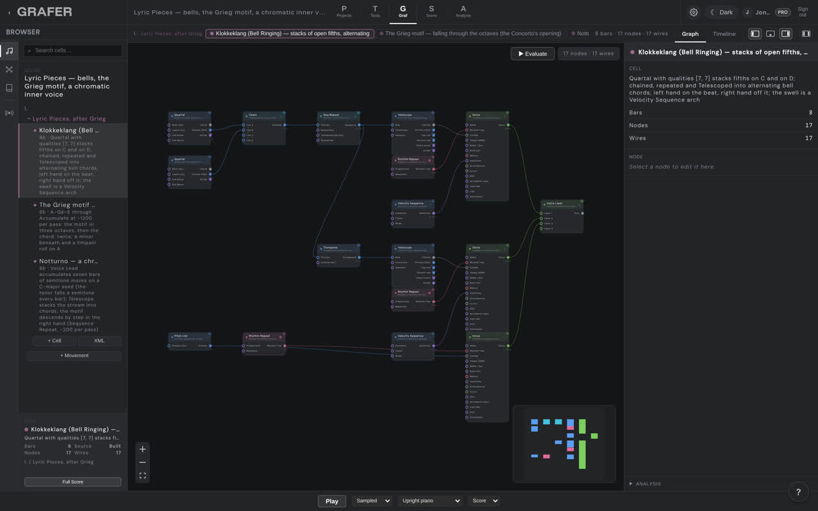Screen dimensions: 818x511
Task: Click the Full Score button
Action: tap(73, 482)
